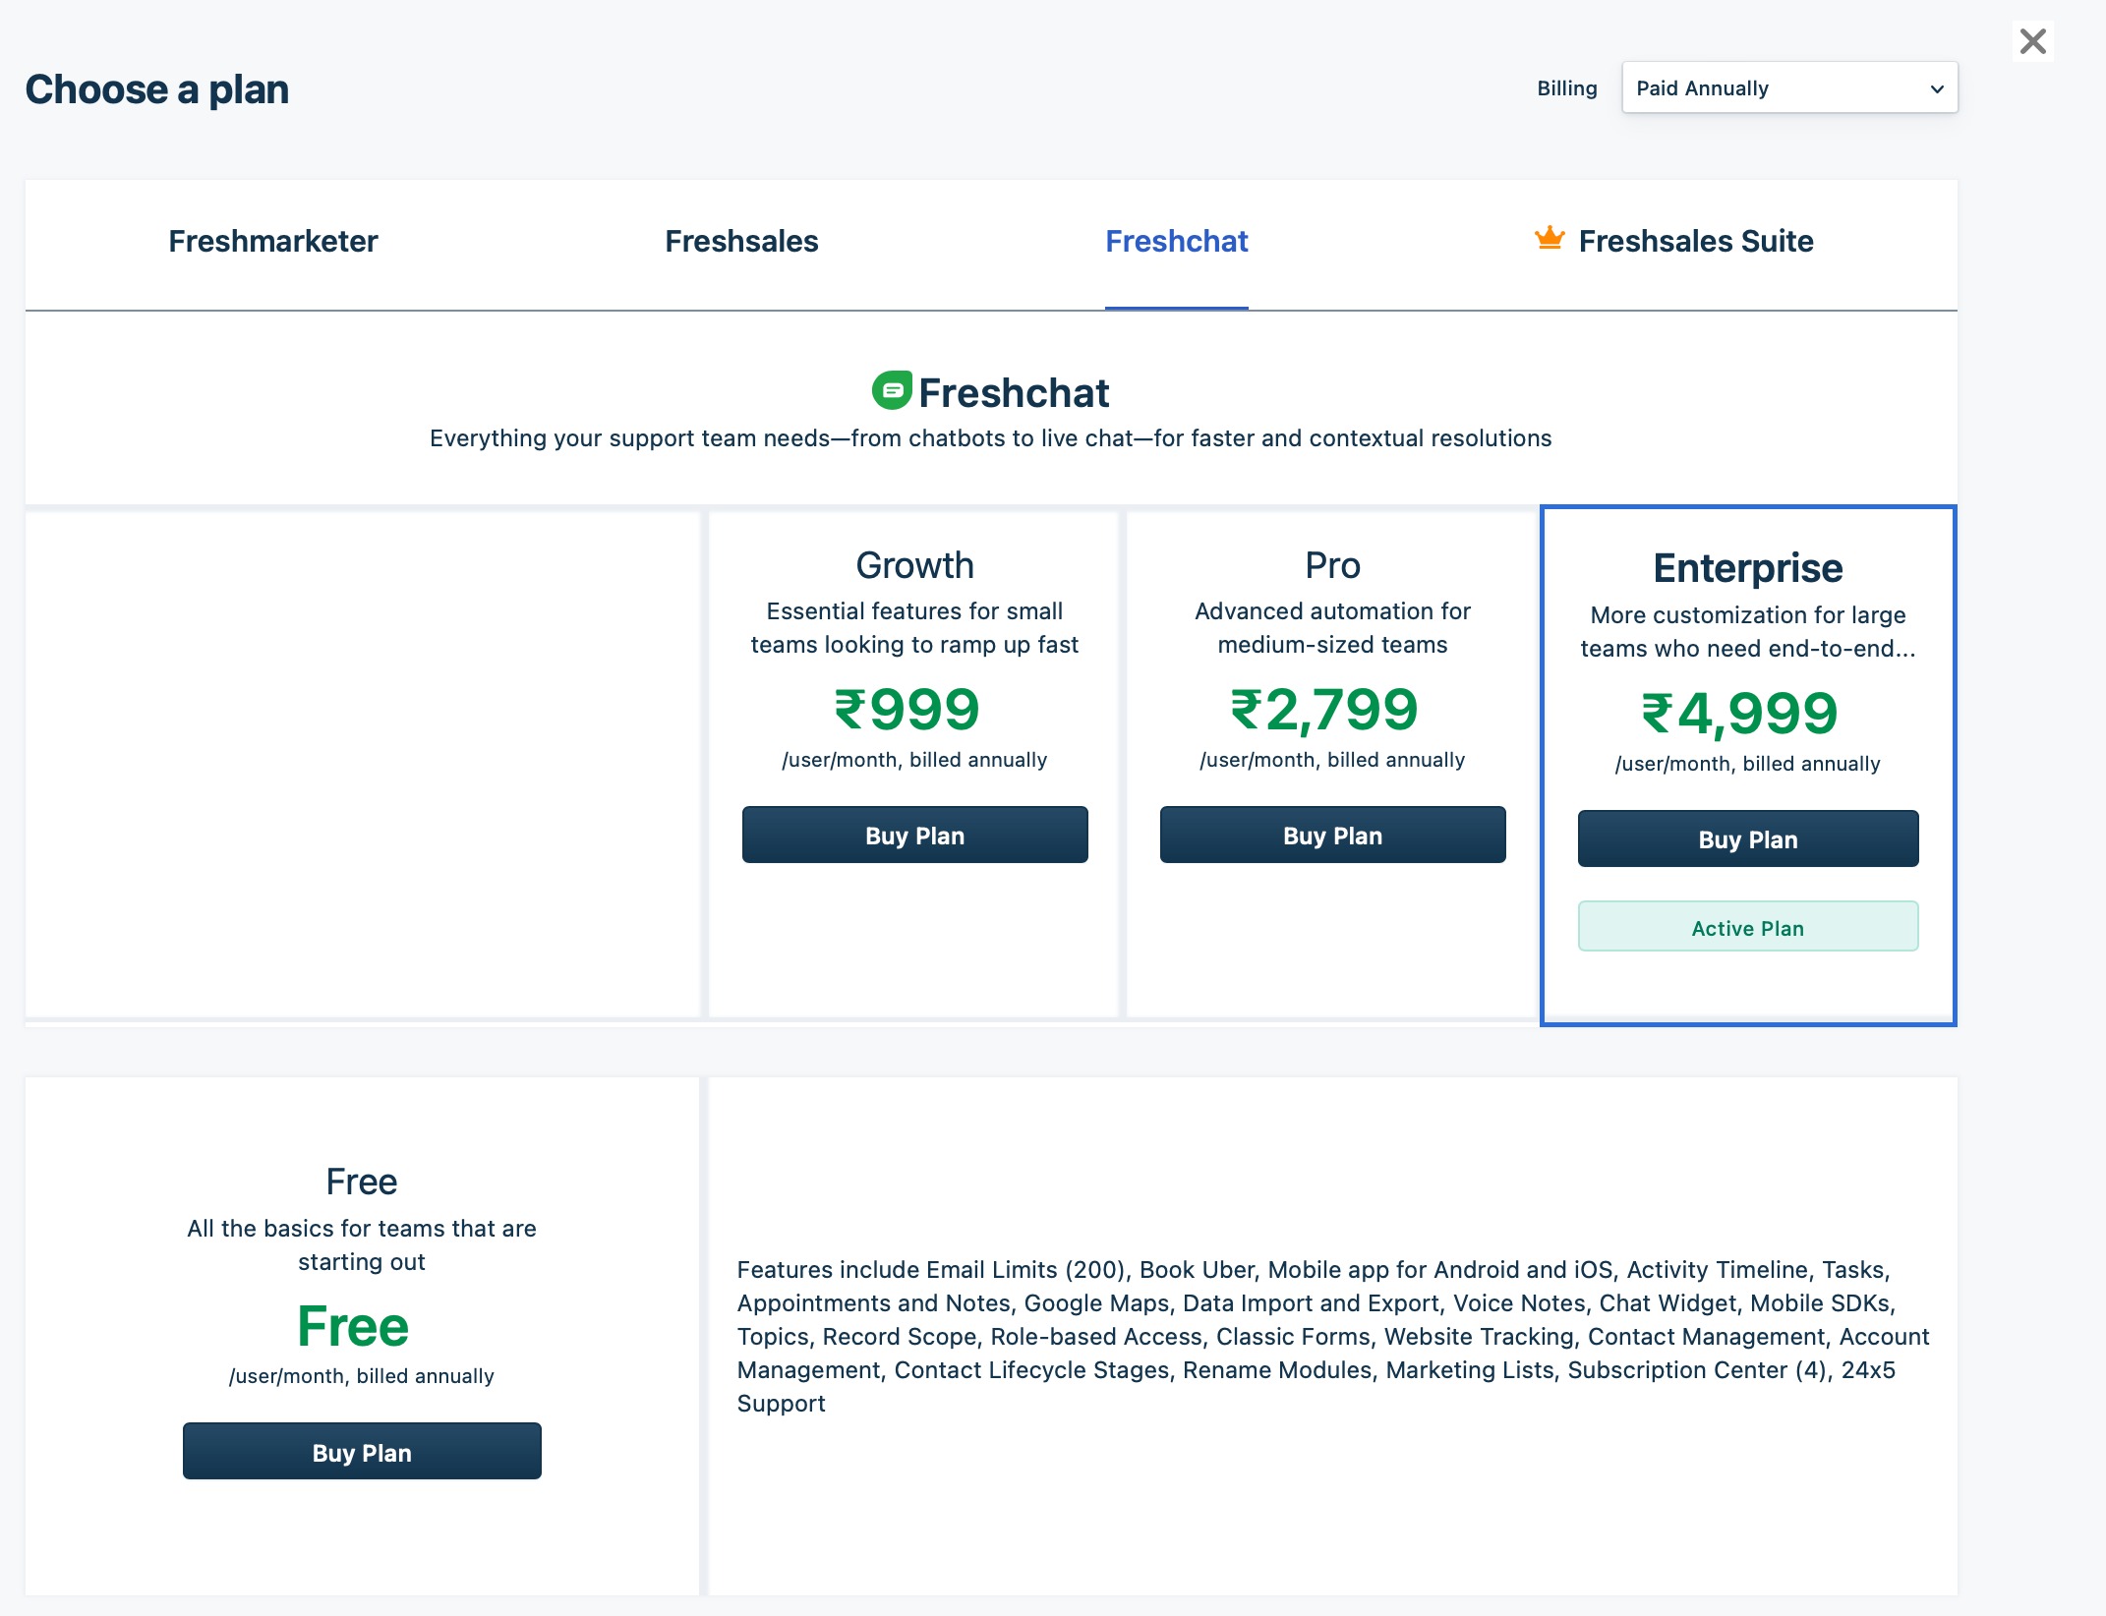The width and height of the screenshot is (2106, 1616).
Task: Click the ₹2,799 Pro price
Action: 1324,710
